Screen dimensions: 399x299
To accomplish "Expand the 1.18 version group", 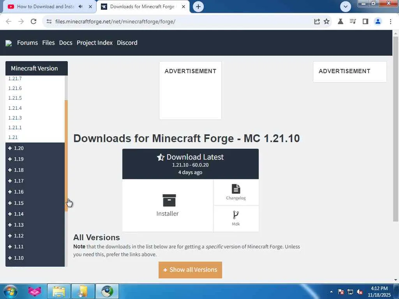I will 35,170.
